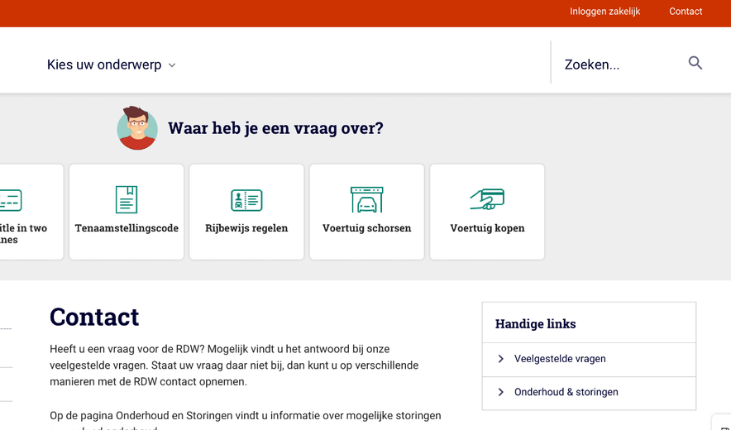This screenshot has width=731, height=430.
Task: Click the Handige links heading
Action: point(535,324)
